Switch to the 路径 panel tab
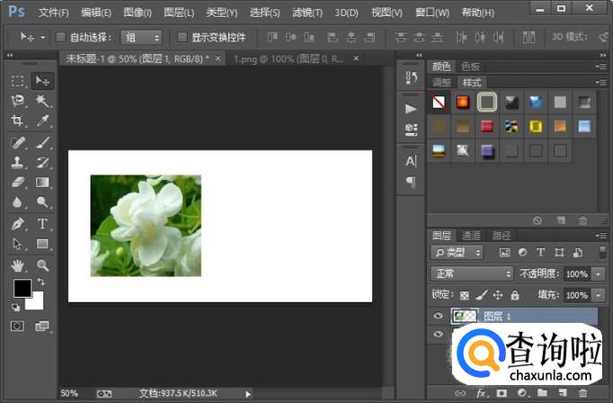 coord(502,236)
